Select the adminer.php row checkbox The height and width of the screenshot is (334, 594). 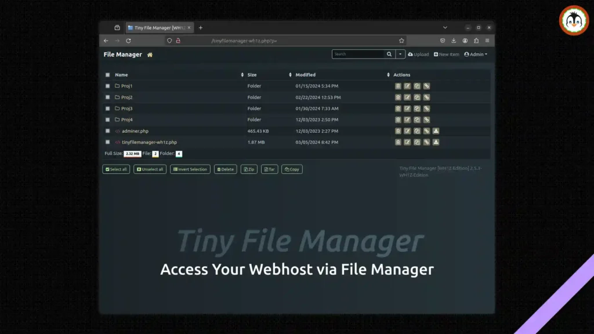point(107,130)
